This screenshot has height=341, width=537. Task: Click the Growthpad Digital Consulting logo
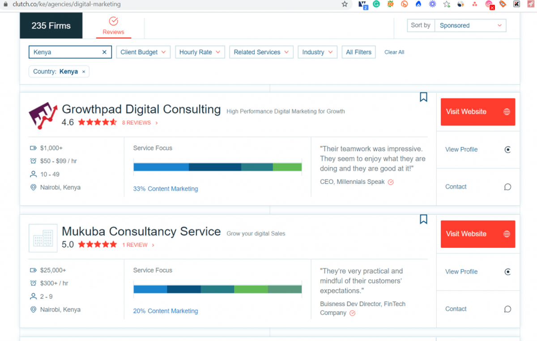click(43, 115)
